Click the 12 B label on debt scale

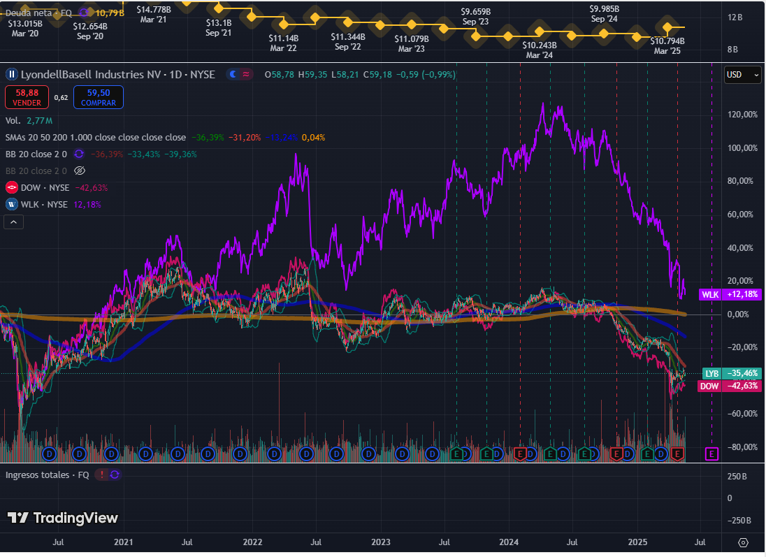click(x=735, y=17)
